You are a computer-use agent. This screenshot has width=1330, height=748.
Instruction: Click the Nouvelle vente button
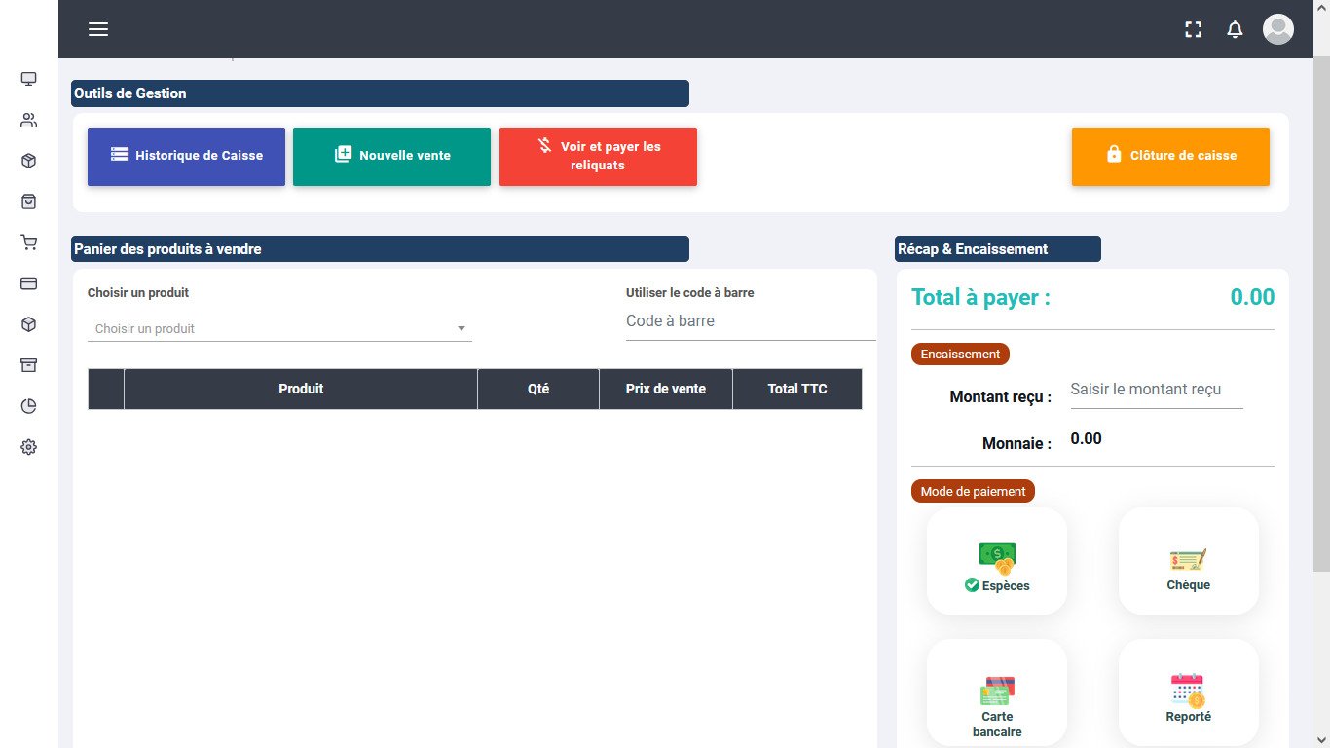391,156
